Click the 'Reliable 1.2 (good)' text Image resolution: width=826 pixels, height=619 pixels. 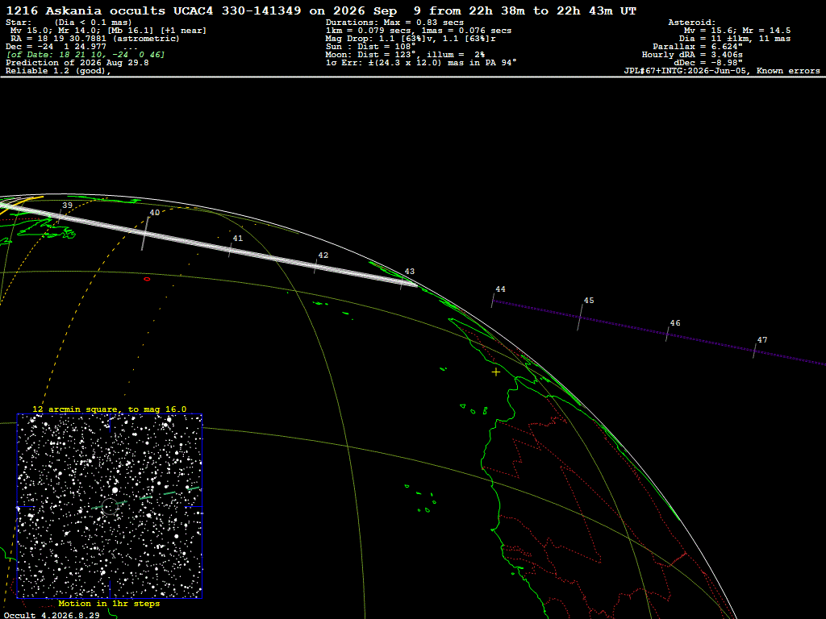[58, 71]
